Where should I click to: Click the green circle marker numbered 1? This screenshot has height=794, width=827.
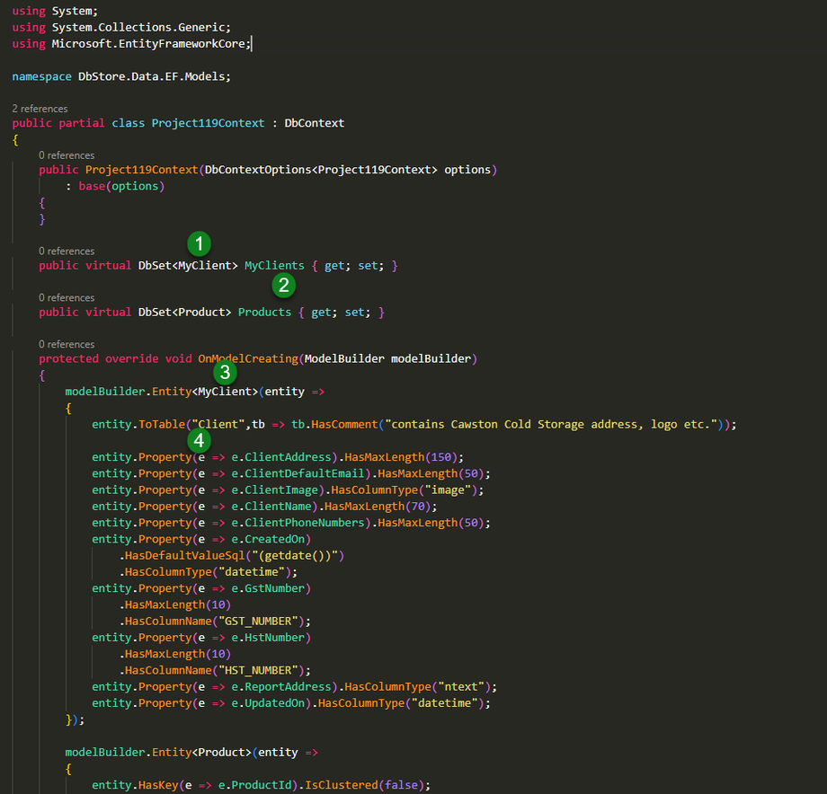point(199,243)
